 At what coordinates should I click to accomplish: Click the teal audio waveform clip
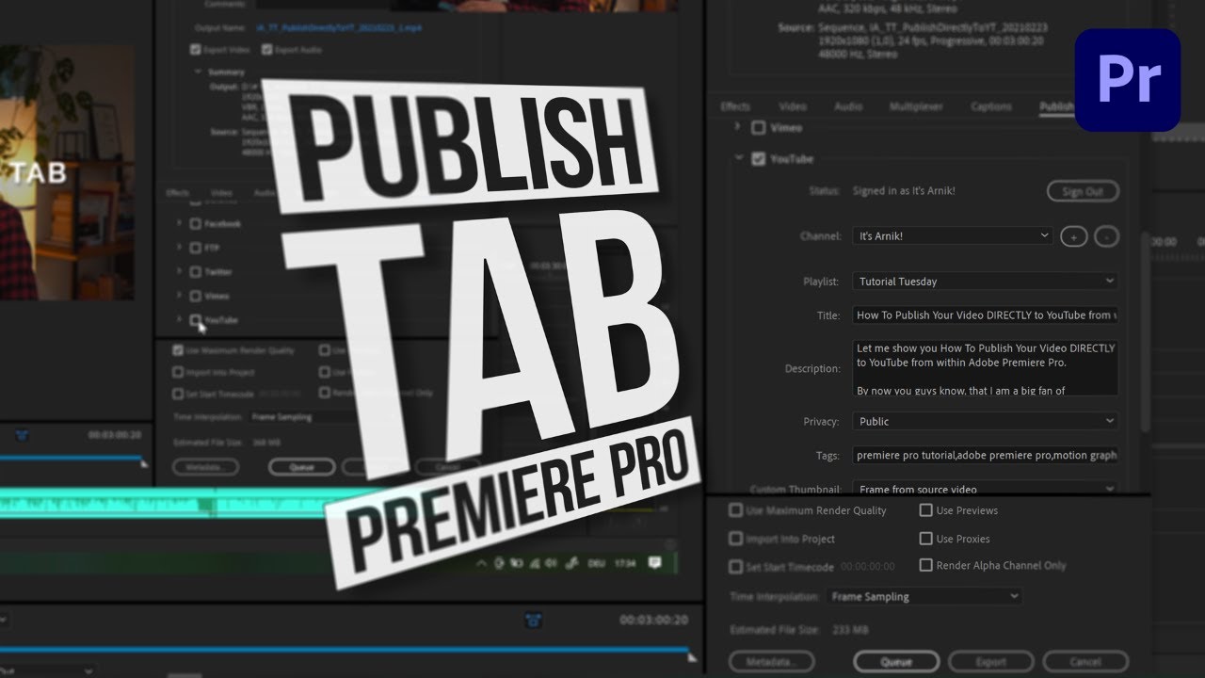tap(169, 504)
